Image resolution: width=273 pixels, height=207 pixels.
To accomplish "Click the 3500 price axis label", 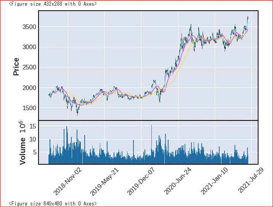I will 29,27.
